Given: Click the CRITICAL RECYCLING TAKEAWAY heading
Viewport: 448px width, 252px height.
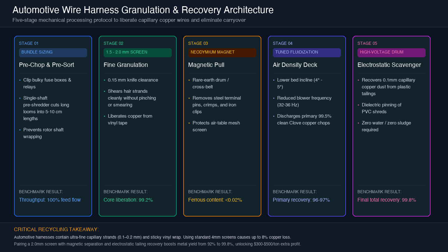Looking at the screenshot, I should [x=56, y=230].
